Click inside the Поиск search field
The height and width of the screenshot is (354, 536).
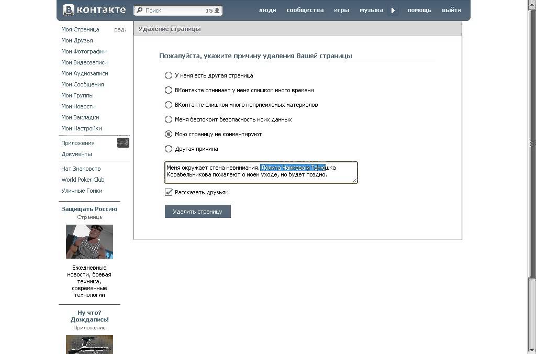173,10
